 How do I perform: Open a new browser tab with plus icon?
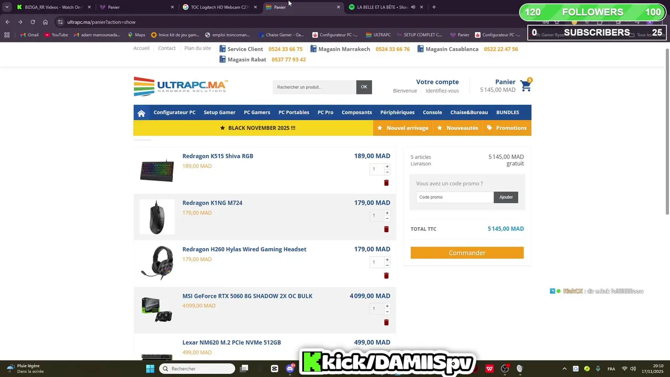[434, 7]
